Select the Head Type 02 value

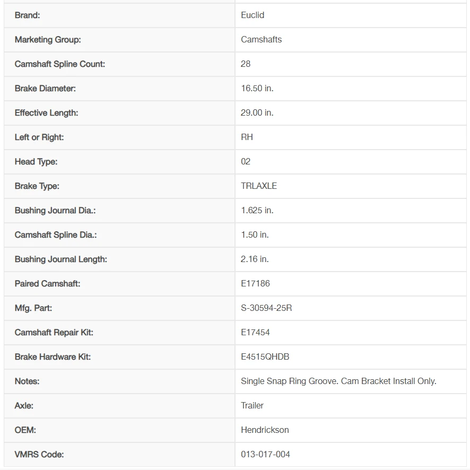(x=246, y=162)
